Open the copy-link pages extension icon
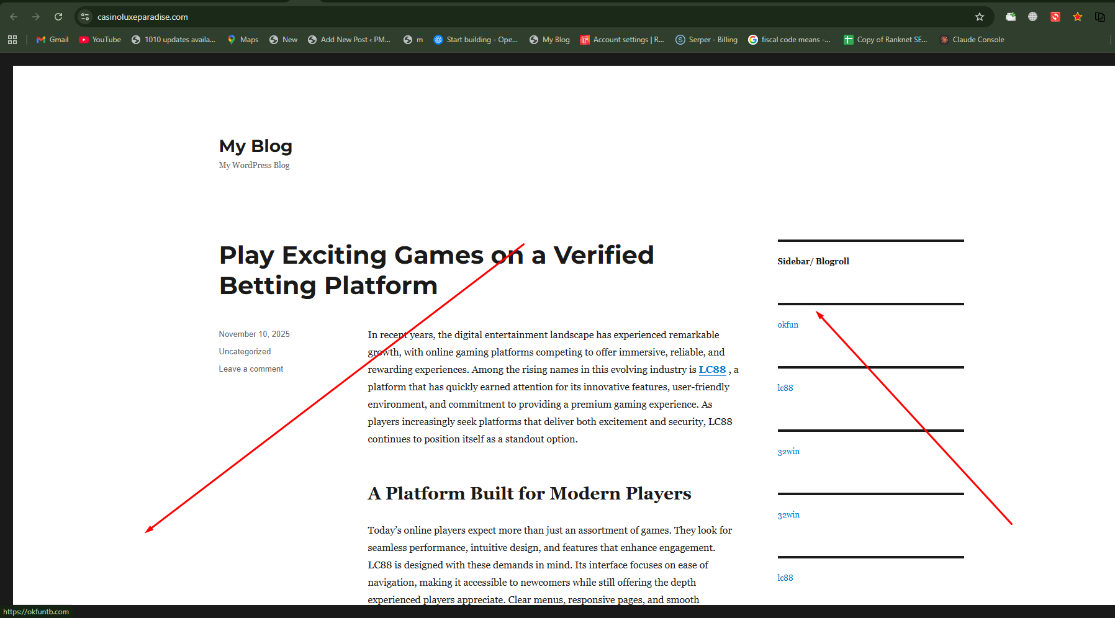The height and width of the screenshot is (618, 1115). click(1100, 17)
